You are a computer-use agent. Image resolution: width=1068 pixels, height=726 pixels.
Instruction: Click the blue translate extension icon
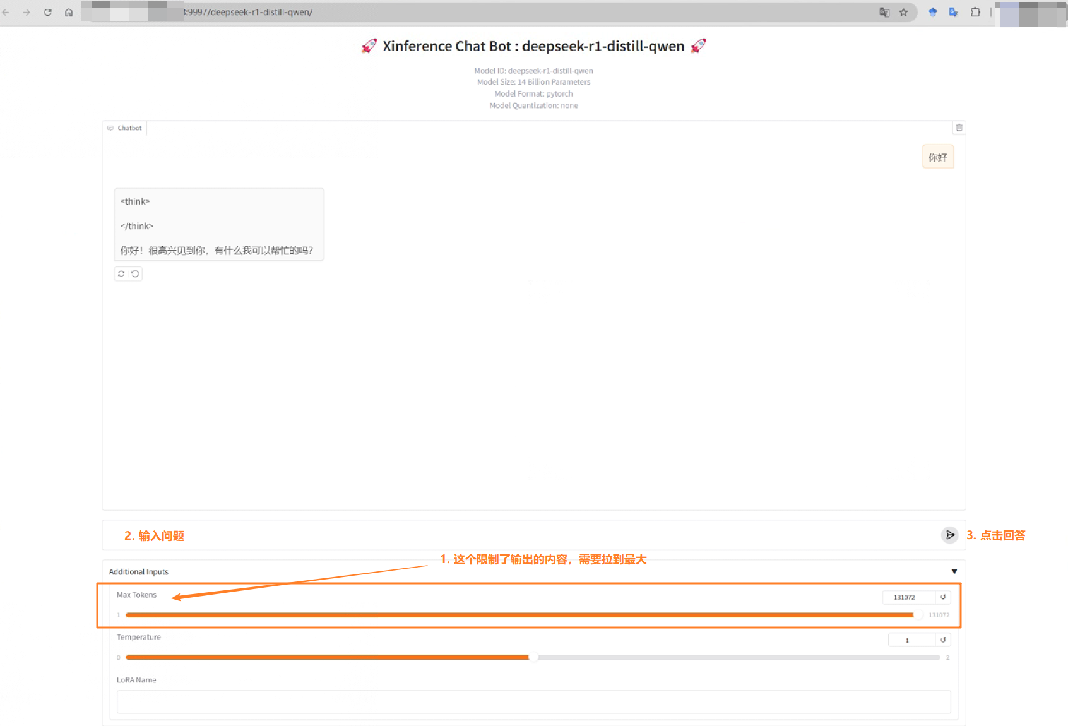[953, 12]
